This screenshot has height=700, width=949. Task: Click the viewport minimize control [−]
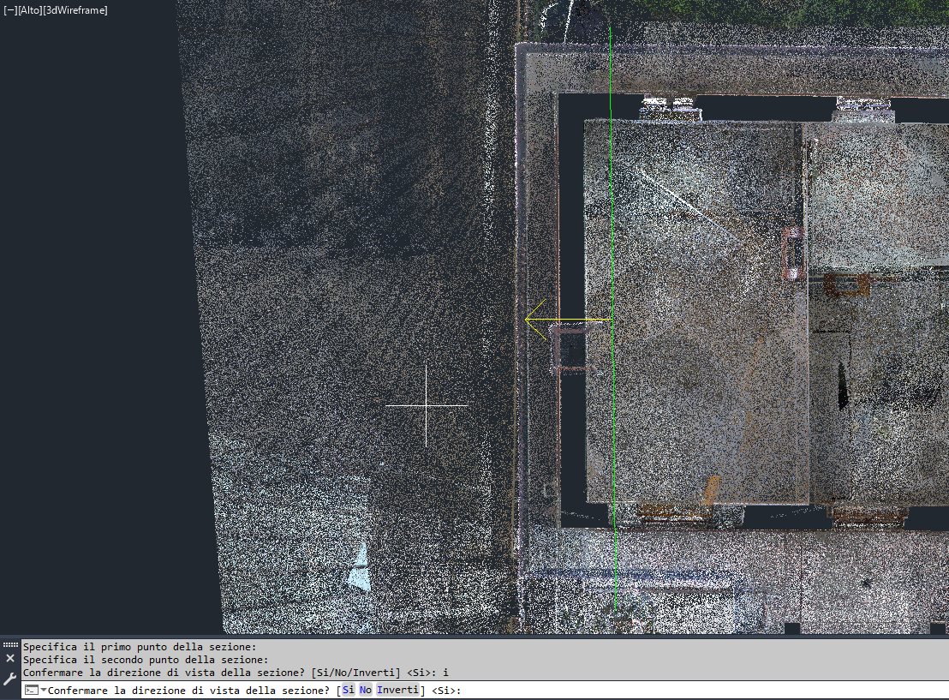click(x=10, y=10)
